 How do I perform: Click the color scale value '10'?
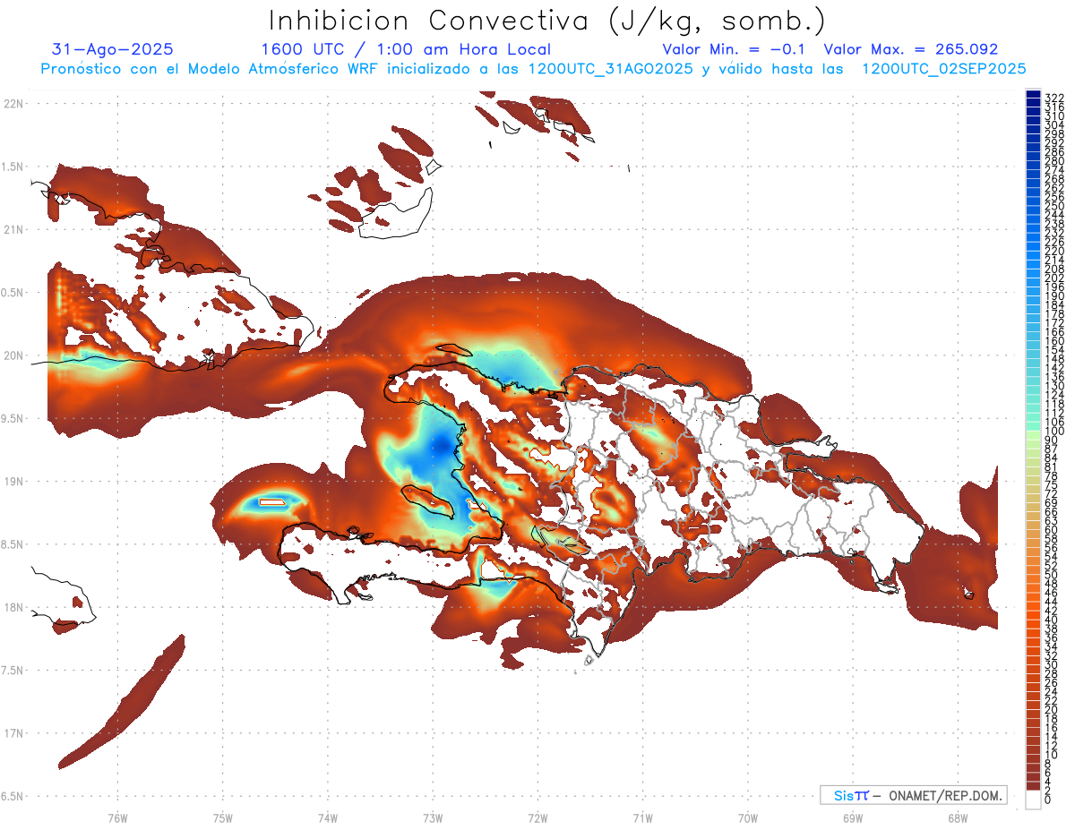1052,755
